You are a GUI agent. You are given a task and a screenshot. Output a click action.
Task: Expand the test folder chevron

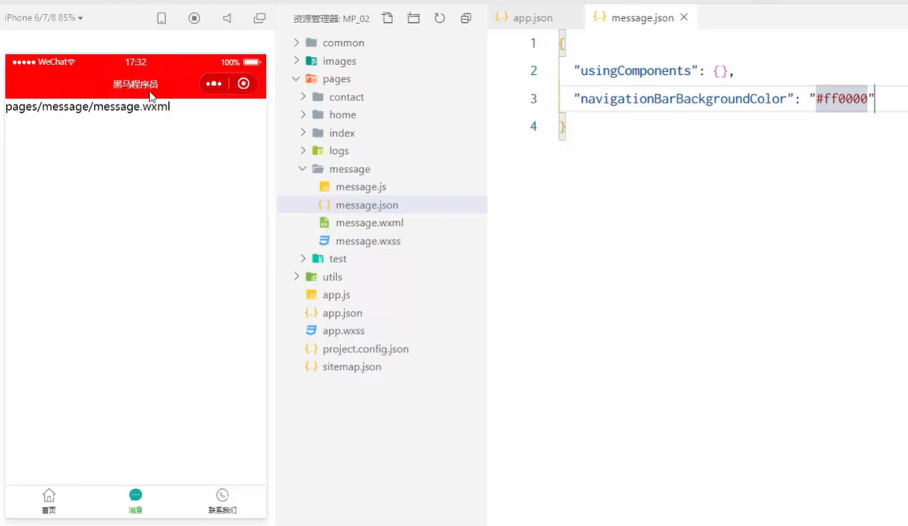303,257
